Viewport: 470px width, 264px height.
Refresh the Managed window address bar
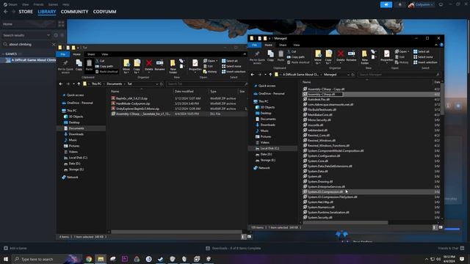pos(352,75)
